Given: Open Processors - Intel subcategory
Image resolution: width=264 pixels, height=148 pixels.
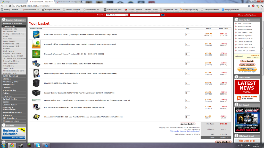Looking at the screenshot, I should pyautogui.click(x=10, y=29).
